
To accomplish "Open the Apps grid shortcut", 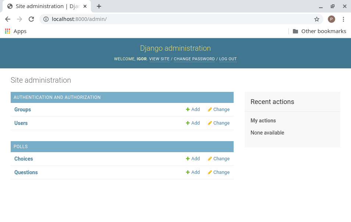I will pos(16,31).
